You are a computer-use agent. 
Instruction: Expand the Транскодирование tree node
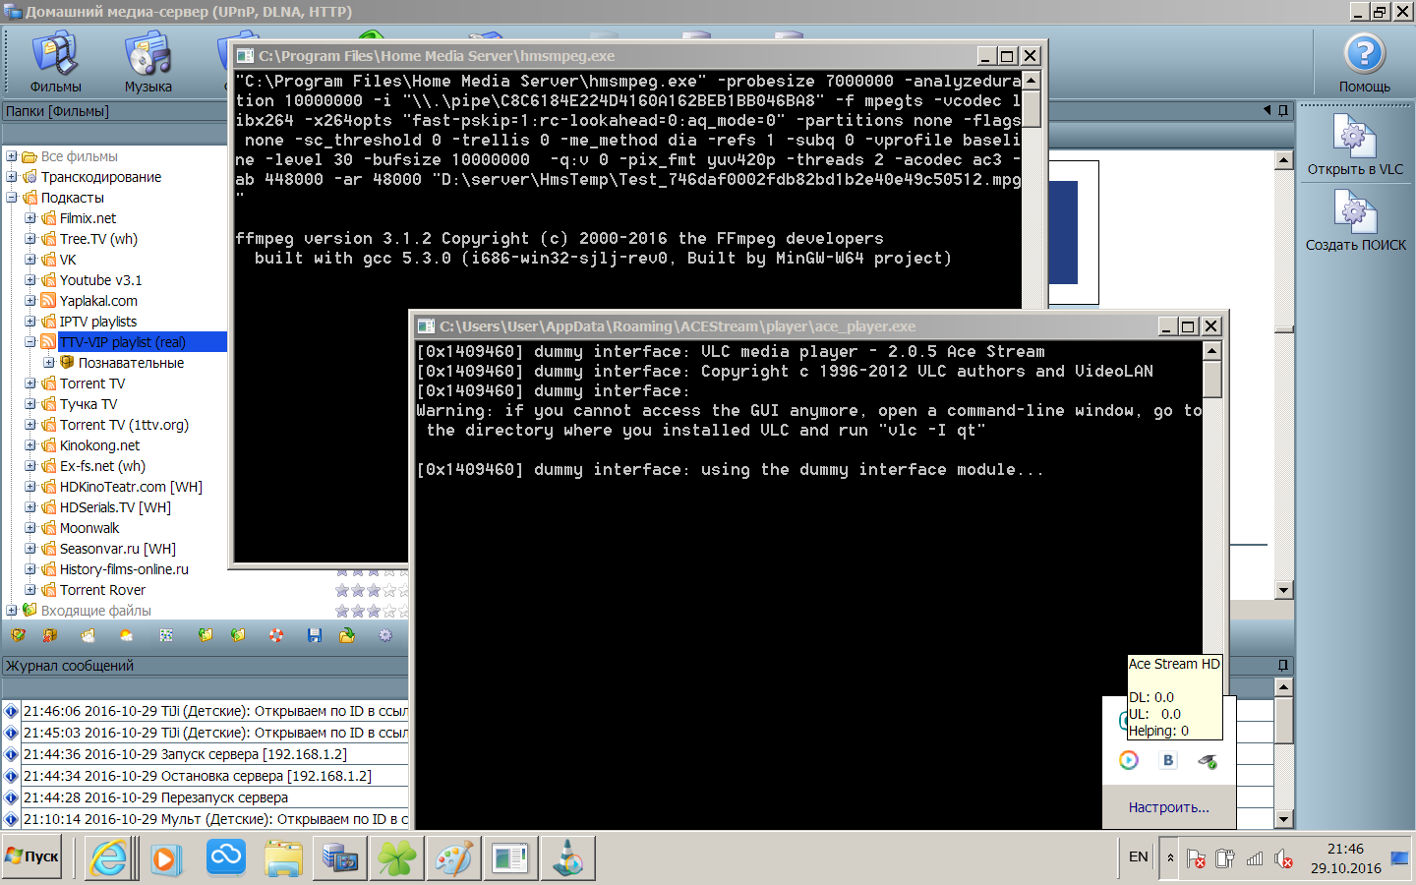[x=12, y=177]
